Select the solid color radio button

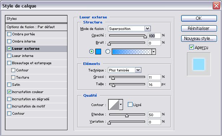point(91,52)
